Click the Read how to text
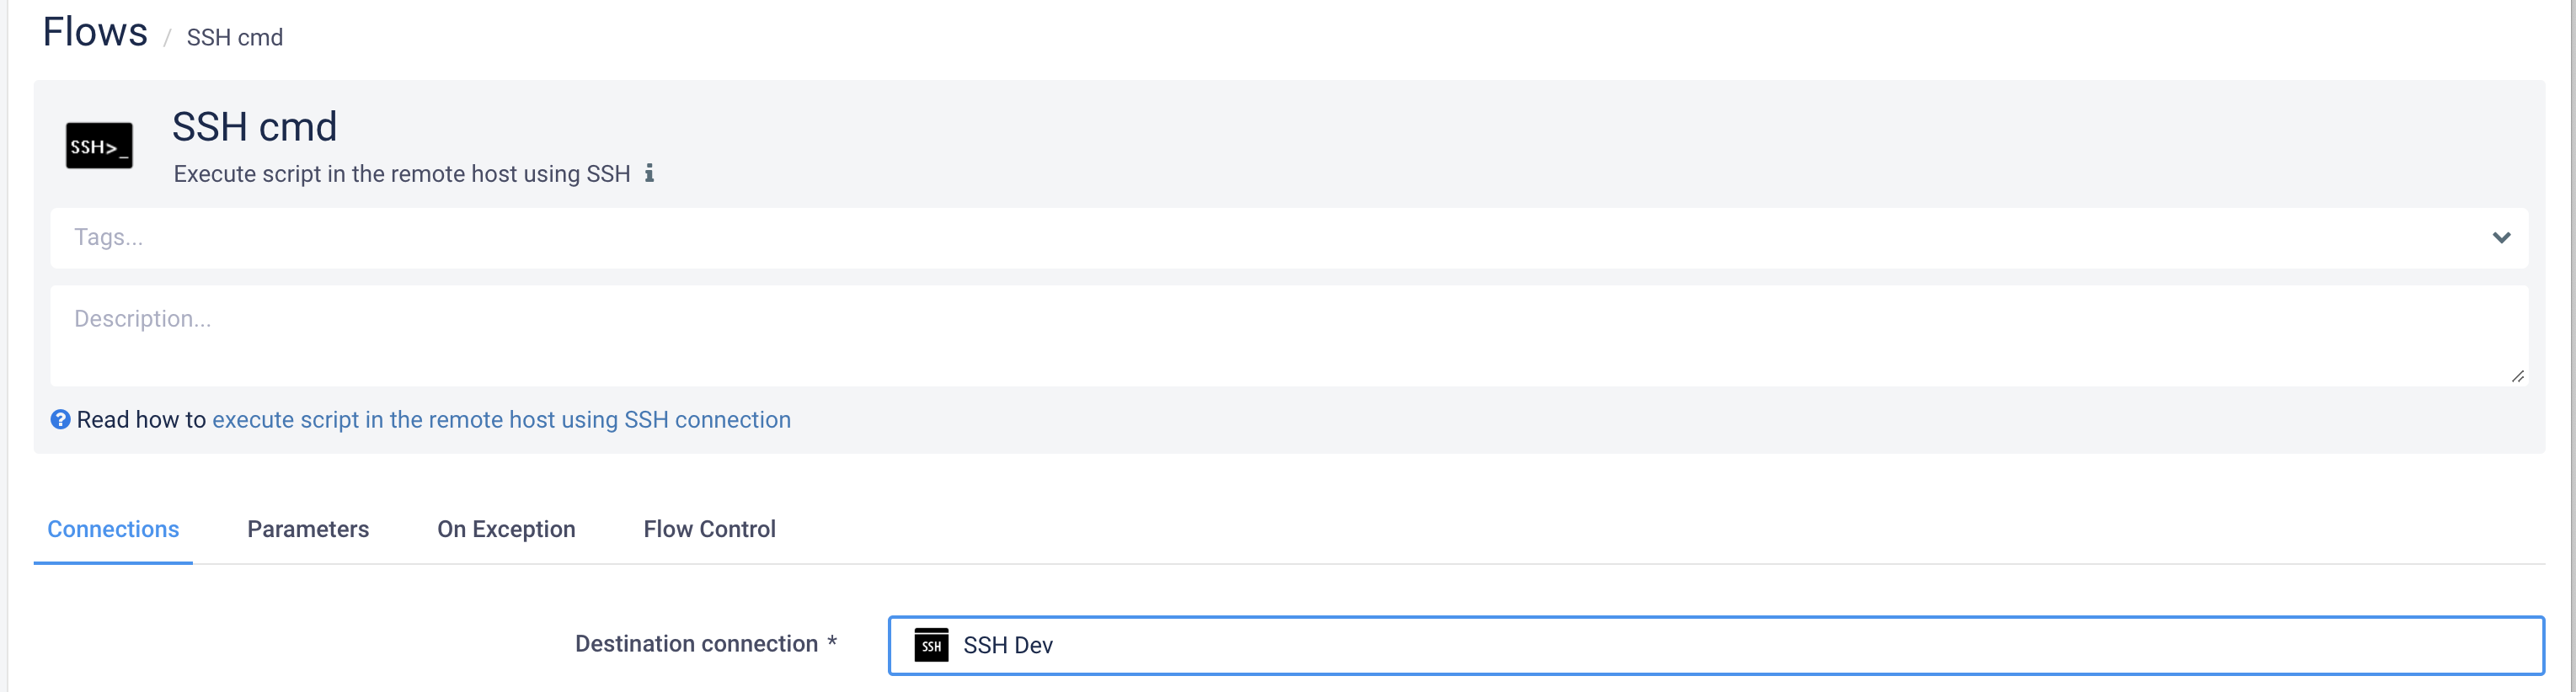2576x692 pixels. click(x=141, y=420)
